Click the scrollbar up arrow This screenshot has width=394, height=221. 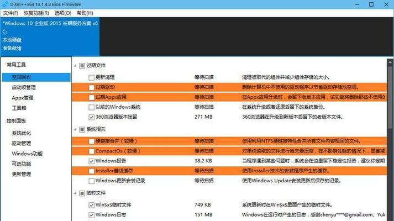click(390, 61)
